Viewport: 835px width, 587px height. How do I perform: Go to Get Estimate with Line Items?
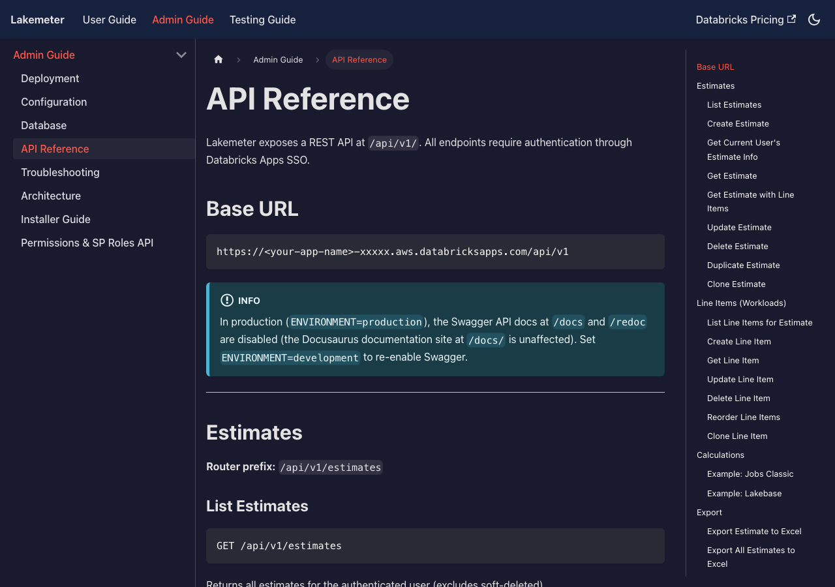coord(751,202)
